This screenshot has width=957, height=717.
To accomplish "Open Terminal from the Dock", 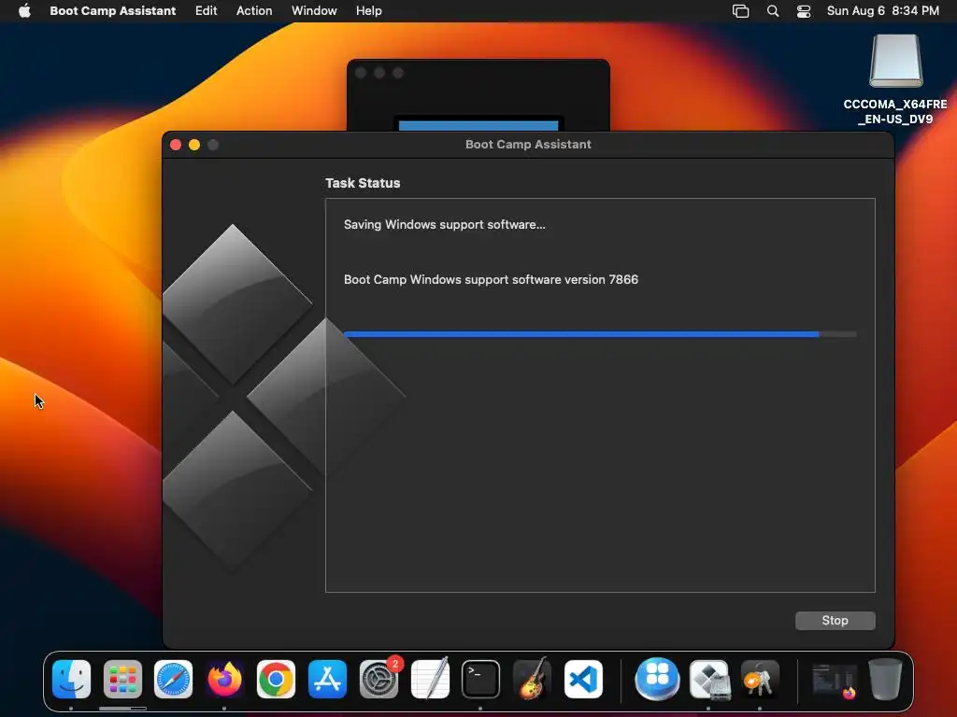I will pos(481,679).
